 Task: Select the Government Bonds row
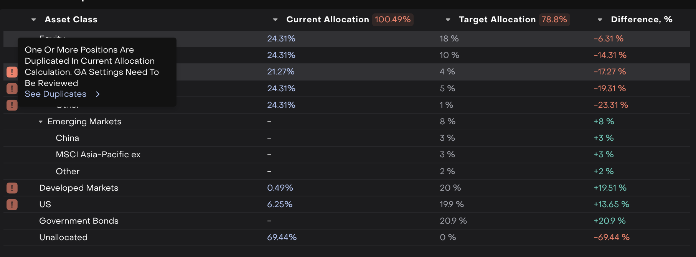79,221
